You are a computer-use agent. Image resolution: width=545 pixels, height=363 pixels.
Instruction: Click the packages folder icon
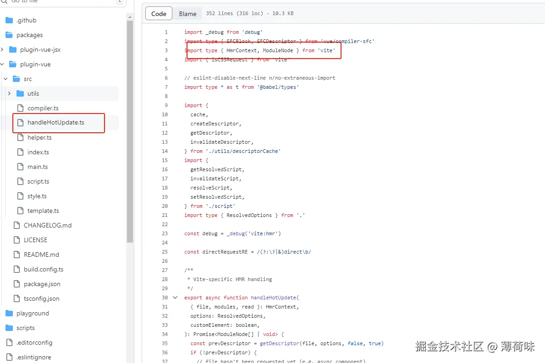click(x=9, y=35)
